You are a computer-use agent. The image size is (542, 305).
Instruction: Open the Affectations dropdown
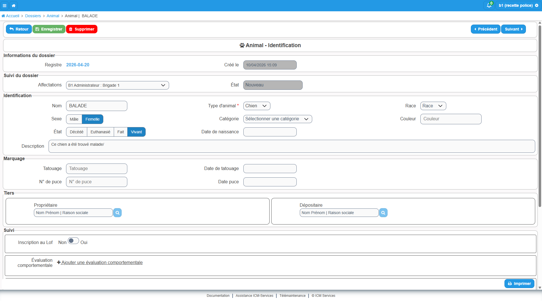click(x=117, y=85)
